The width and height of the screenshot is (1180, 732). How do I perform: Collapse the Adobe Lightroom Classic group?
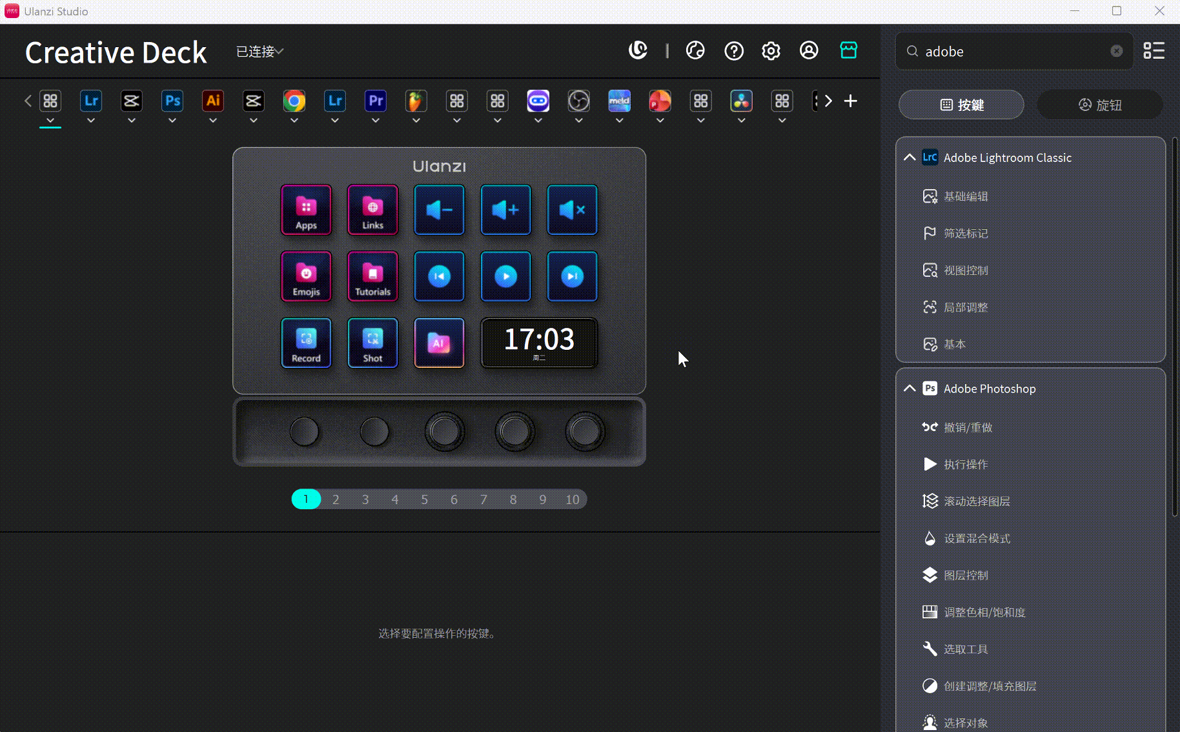click(x=910, y=158)
